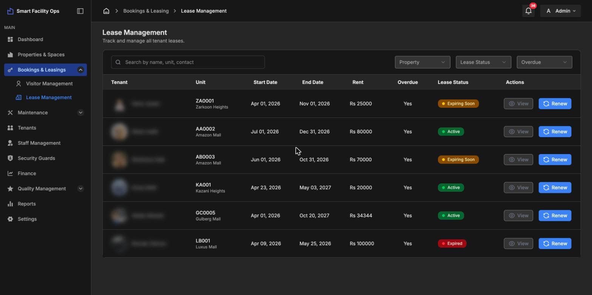Expand the Quality Management submenu chevron
This screenshot has width=592, height=295.
click(80, 189)
